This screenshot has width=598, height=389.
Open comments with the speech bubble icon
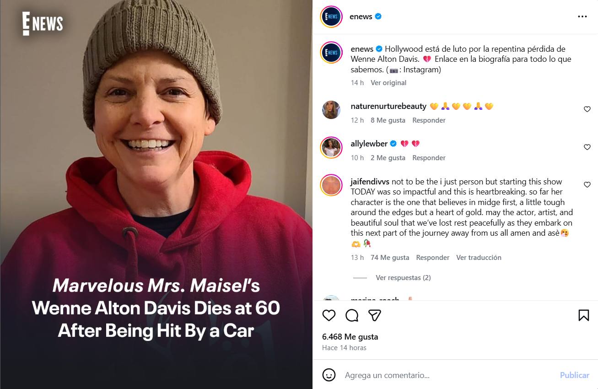(x=352, y=315)
